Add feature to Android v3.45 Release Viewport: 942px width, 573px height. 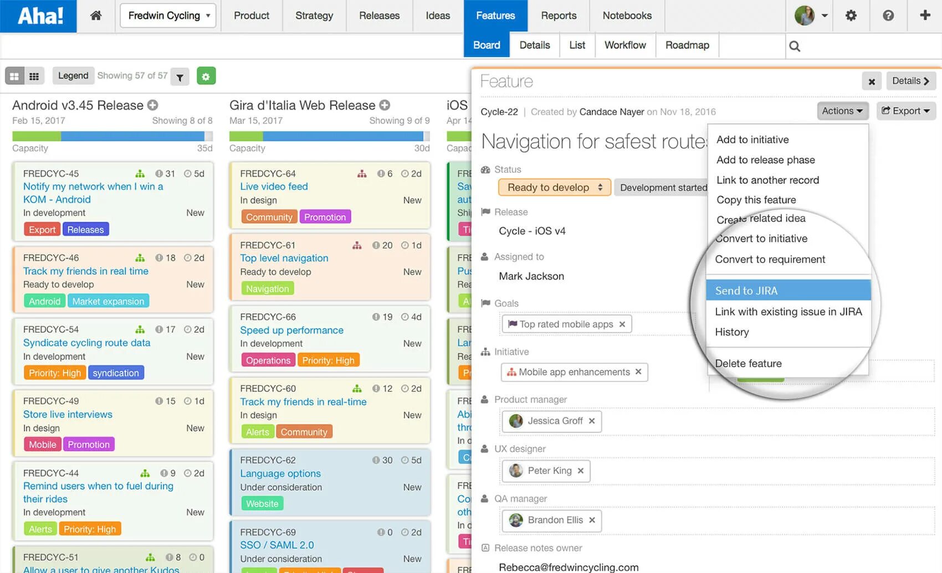pyautogui.click(x=153, y=105)
